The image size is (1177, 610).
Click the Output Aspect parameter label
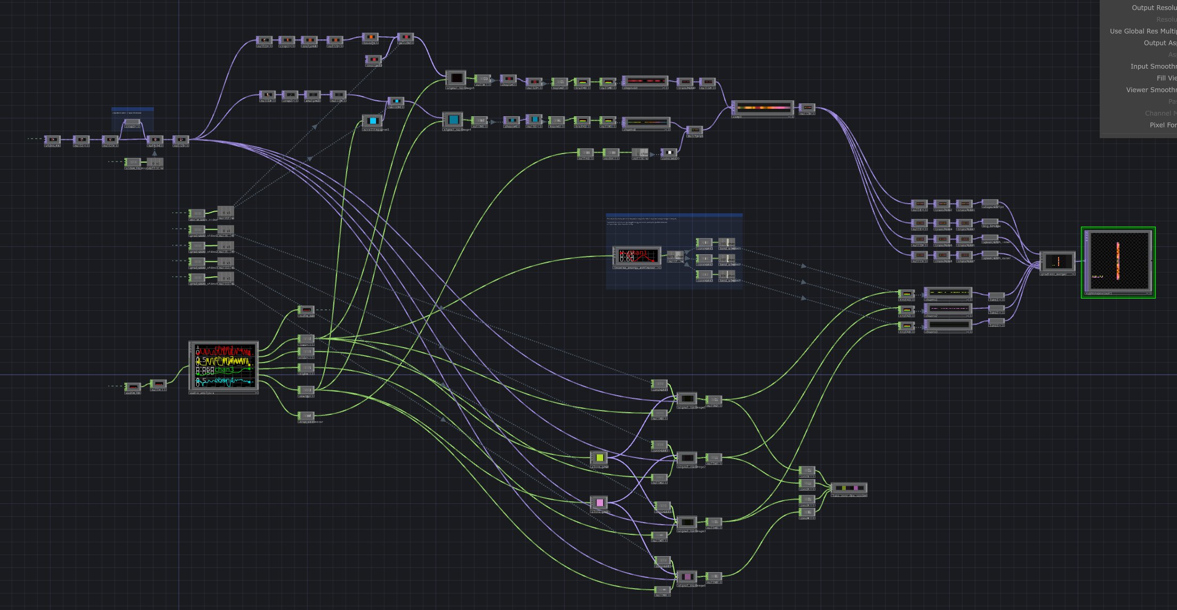point(1160,43)
